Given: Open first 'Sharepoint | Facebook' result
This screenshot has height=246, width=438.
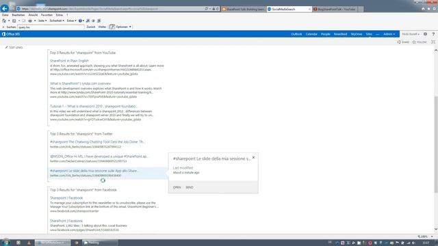Looking at the screenshot, I should click(66, 197).
